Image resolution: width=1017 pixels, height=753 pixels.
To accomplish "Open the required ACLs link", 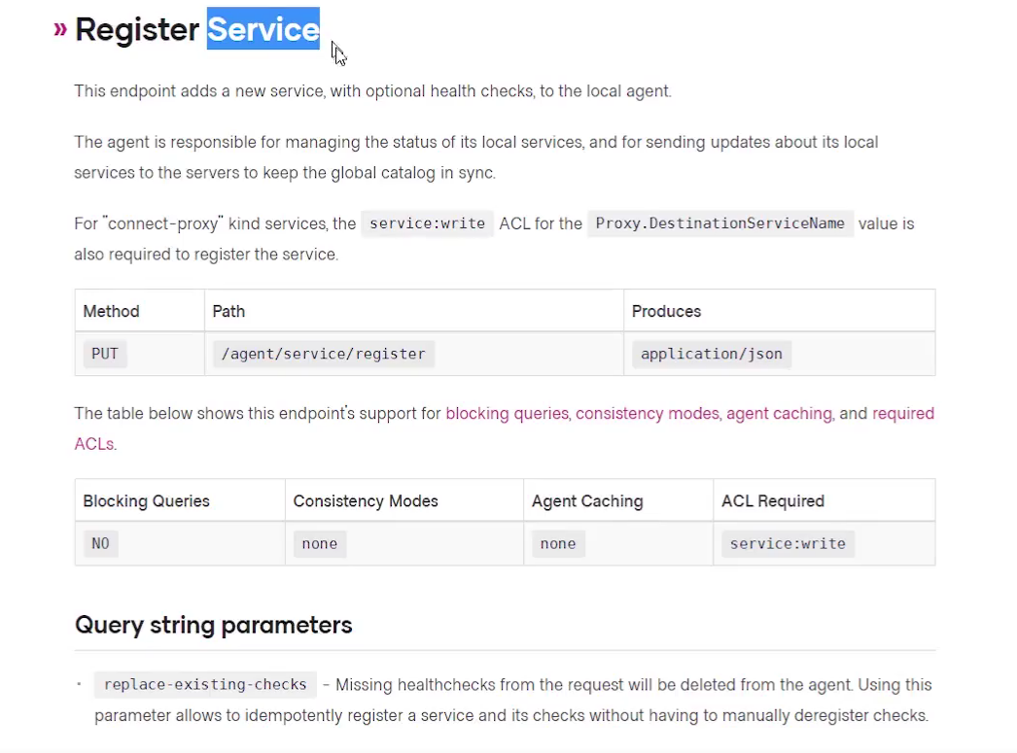I will pos(902,414).
